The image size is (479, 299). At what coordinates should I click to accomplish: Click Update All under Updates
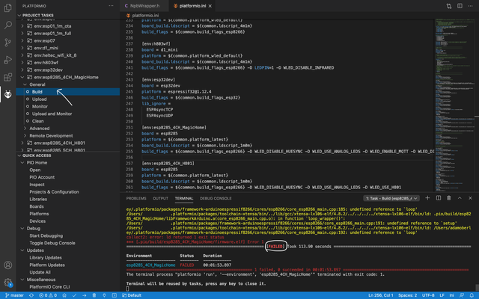click(40, 272)
